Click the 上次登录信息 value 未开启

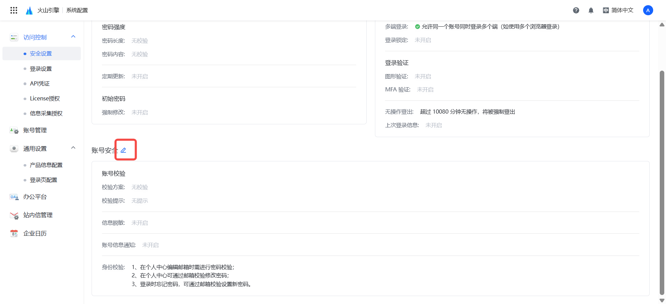(434, 125)
